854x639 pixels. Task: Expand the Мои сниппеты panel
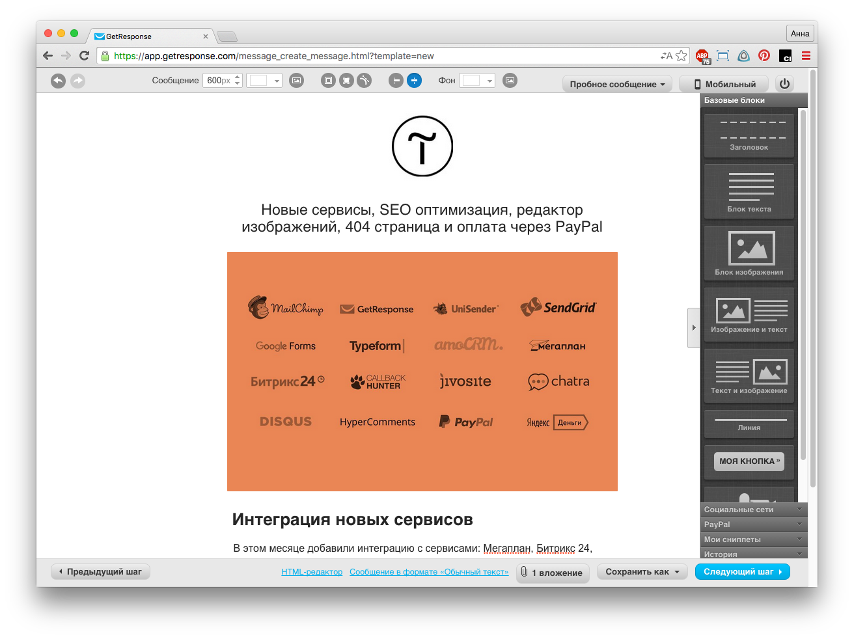tap(754, 539)
